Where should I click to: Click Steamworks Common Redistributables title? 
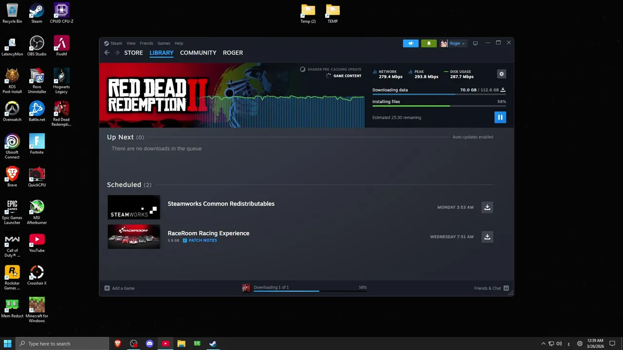tap(221, 204)
